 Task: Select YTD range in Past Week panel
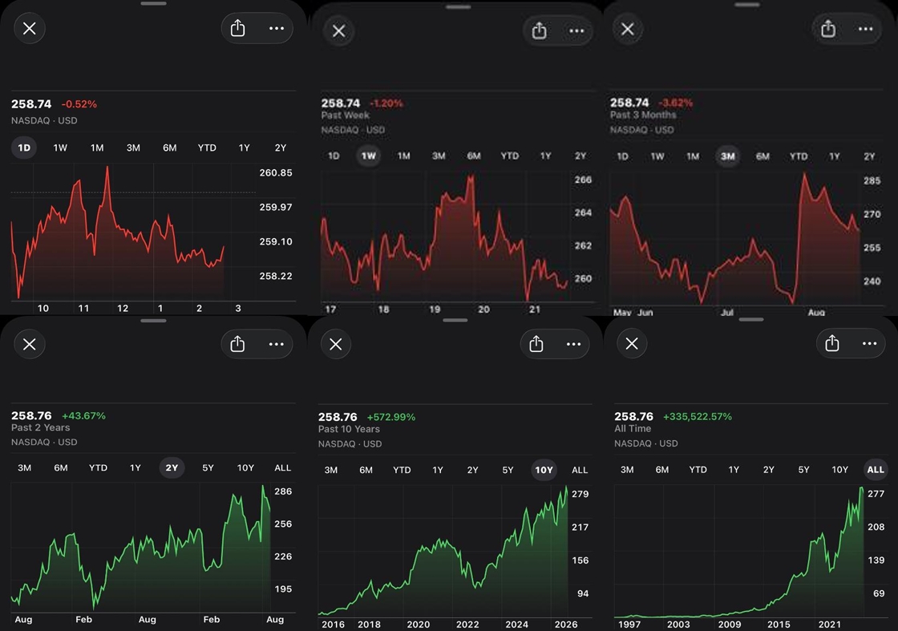pos(510,156)
